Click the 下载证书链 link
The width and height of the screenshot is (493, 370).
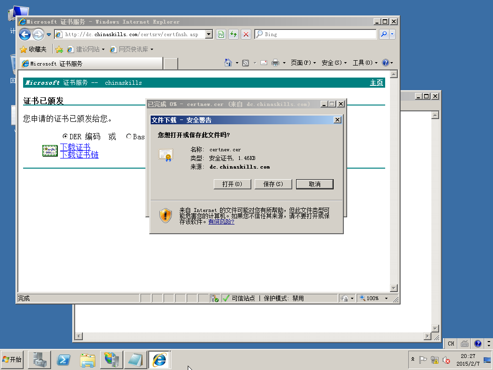[x=79, y=155]
